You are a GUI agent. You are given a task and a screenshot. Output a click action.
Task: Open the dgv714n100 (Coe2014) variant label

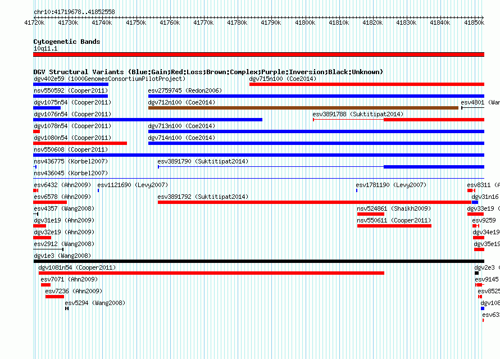181,138
